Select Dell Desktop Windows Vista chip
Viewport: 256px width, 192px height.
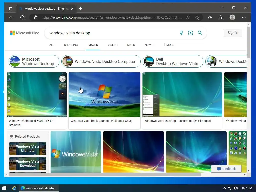(173, 61)
